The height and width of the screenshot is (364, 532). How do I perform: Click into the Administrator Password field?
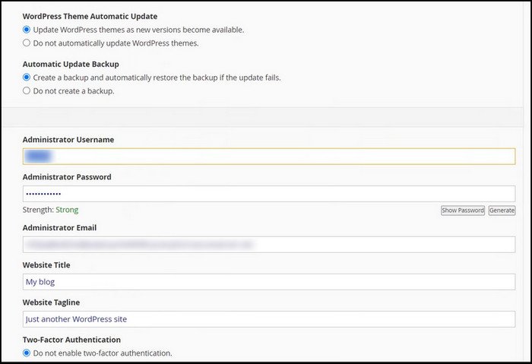(269, 194)
